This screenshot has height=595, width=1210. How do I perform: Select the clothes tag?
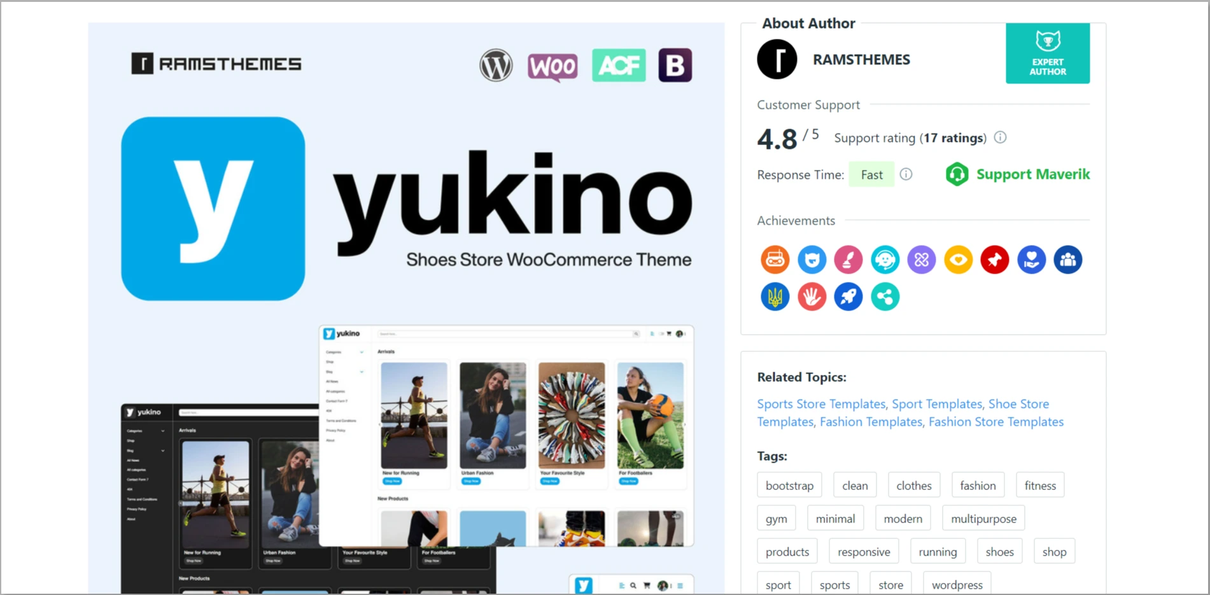[913, 486]
